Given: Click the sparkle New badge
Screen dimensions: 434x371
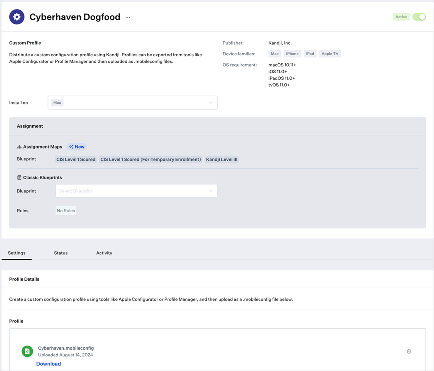Looking at the screenshot, I should tap(77, 147).
